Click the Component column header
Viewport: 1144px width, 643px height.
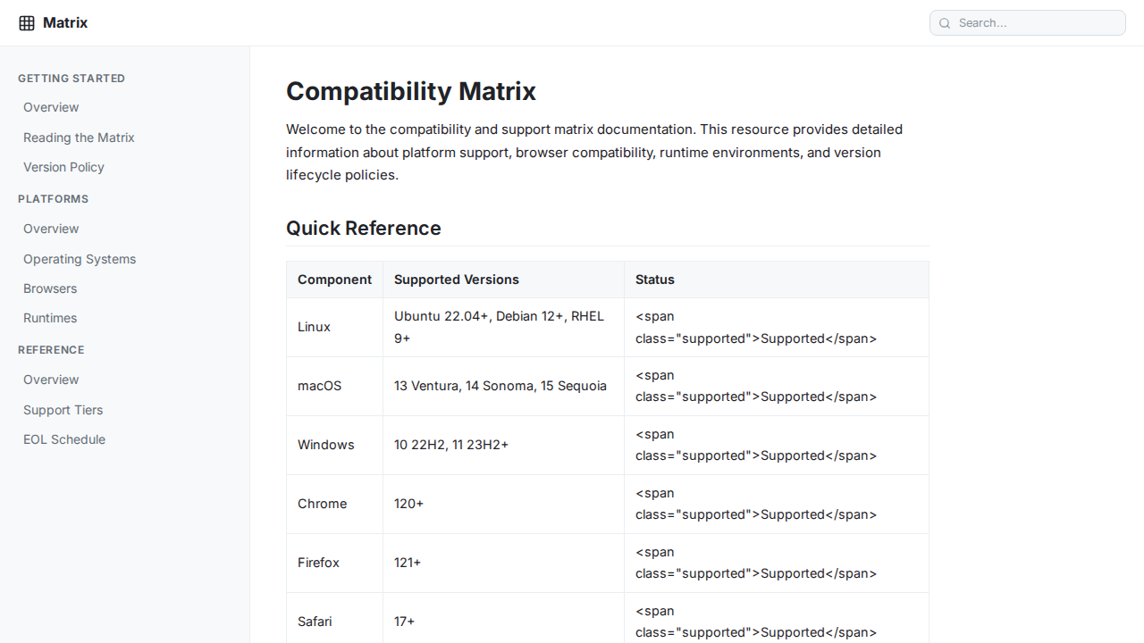pyautogui.click(x=334, y=280)
